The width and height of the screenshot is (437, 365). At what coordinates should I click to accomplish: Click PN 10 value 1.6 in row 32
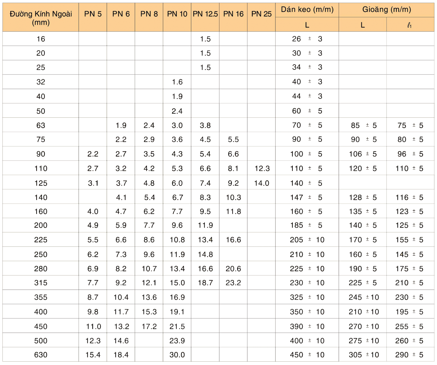pos(177,82)
